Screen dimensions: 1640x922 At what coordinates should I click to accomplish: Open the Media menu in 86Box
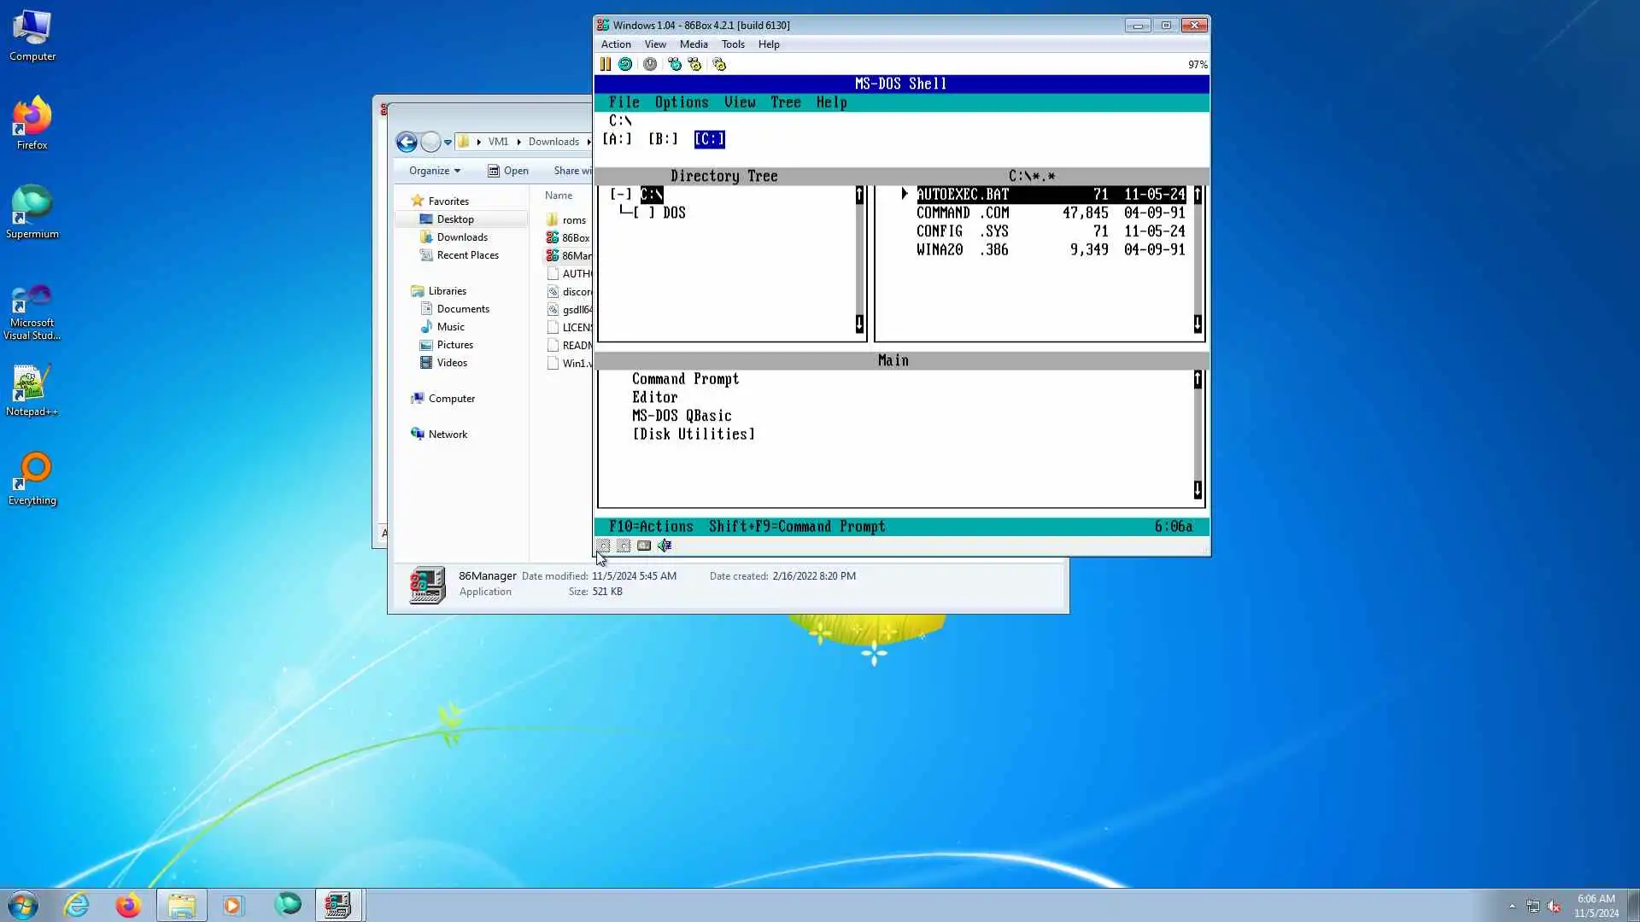point(693,44)
